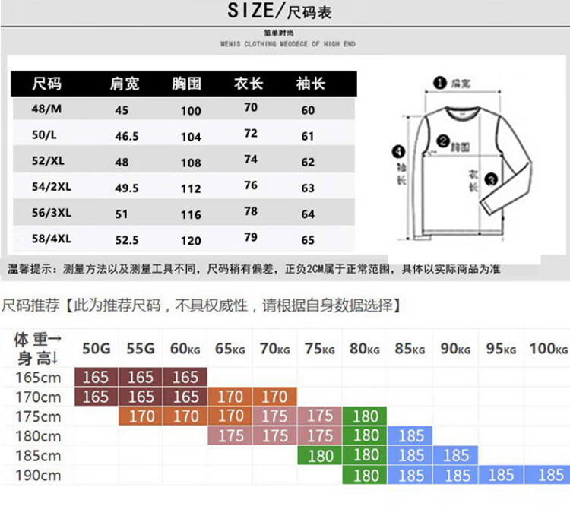Click the 胸围 column header in the table
570x519 pixels.
186,84
